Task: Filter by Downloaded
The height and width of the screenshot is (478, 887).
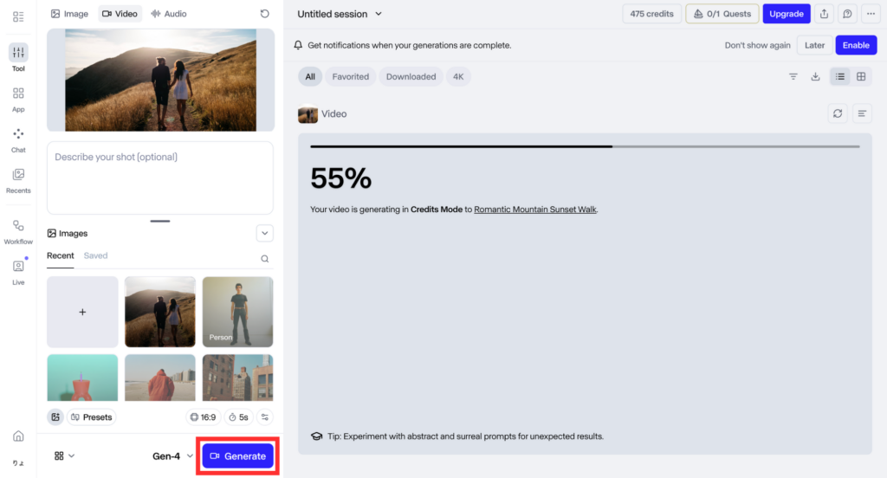Action: [411, 76]
